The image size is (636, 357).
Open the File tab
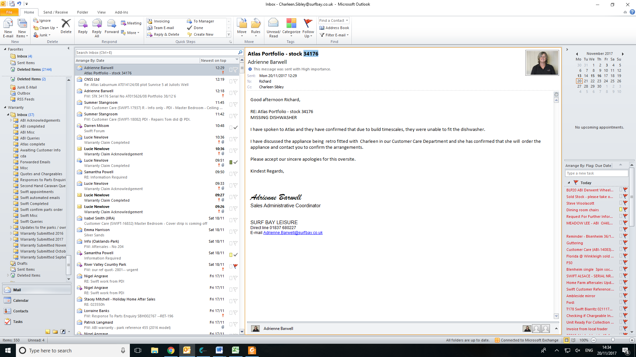pos(9,12)
